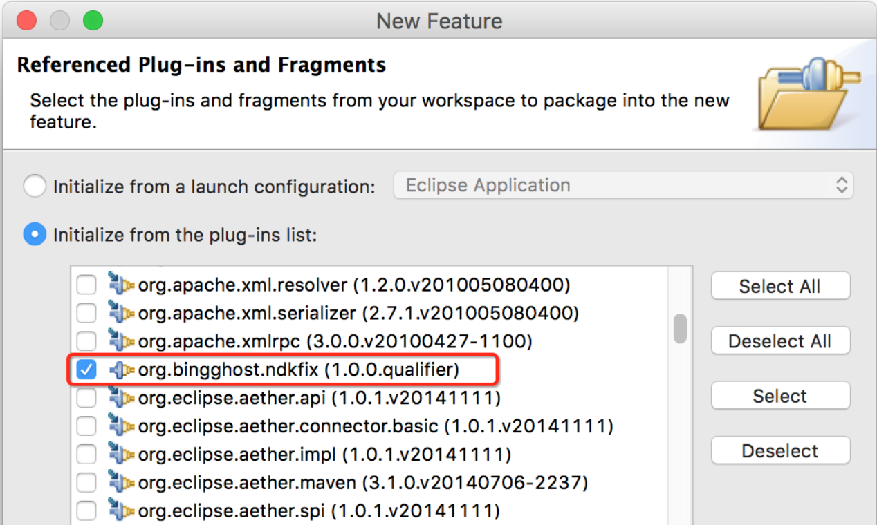
Task: Select org.apache.xml.resolver (1.2.0.v201005080400) row text
Action: tap(354, 285)
